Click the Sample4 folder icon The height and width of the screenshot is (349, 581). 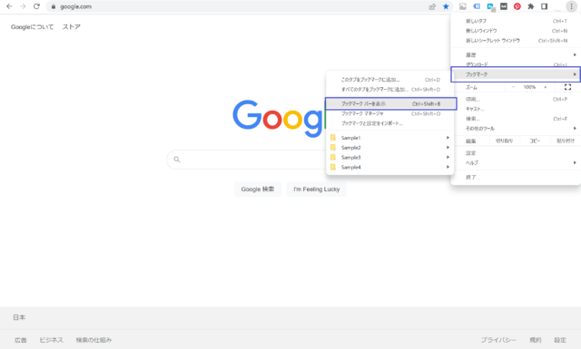(x=333, y=167)
